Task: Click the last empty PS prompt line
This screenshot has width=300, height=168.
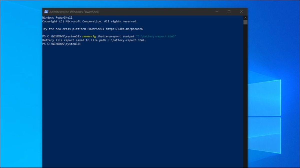Action: 61,44
